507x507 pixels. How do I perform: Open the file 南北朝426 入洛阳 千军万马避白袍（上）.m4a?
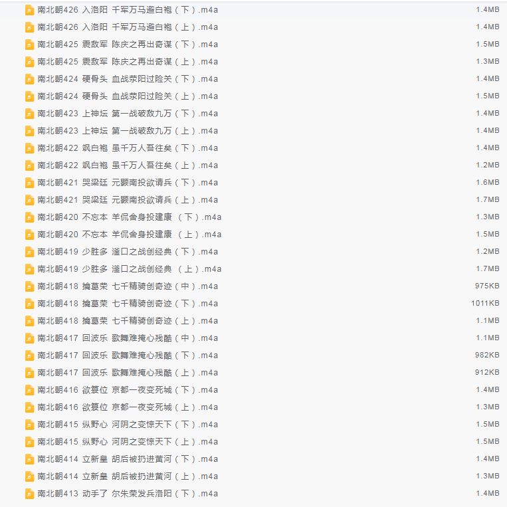point(128,27)
